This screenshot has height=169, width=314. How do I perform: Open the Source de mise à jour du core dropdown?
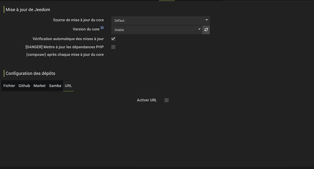pos(160,20)
